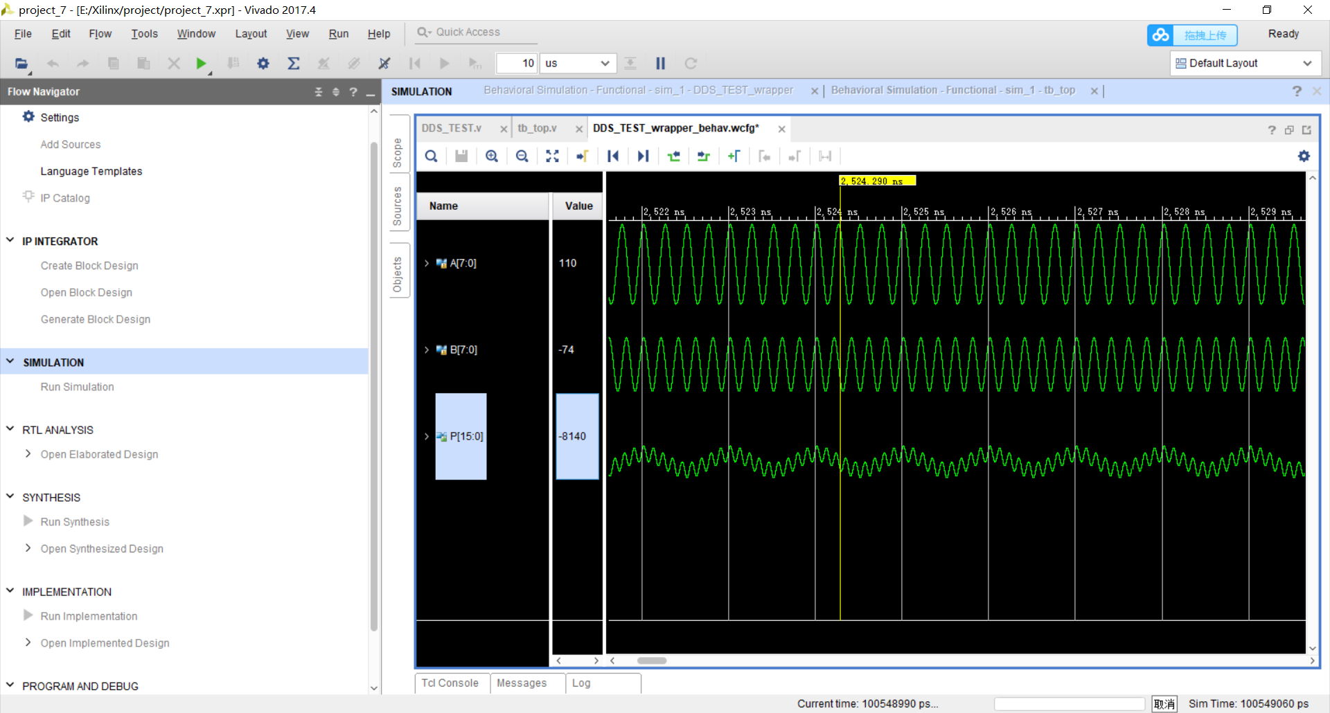Click the go to cursor icon

point(583,156)
